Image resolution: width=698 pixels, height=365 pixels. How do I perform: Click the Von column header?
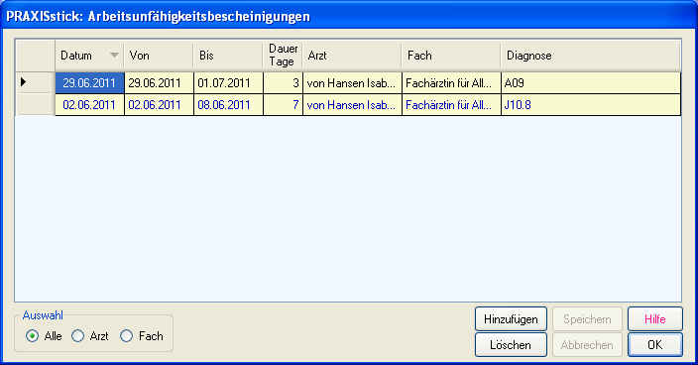[x=159, y=56]
